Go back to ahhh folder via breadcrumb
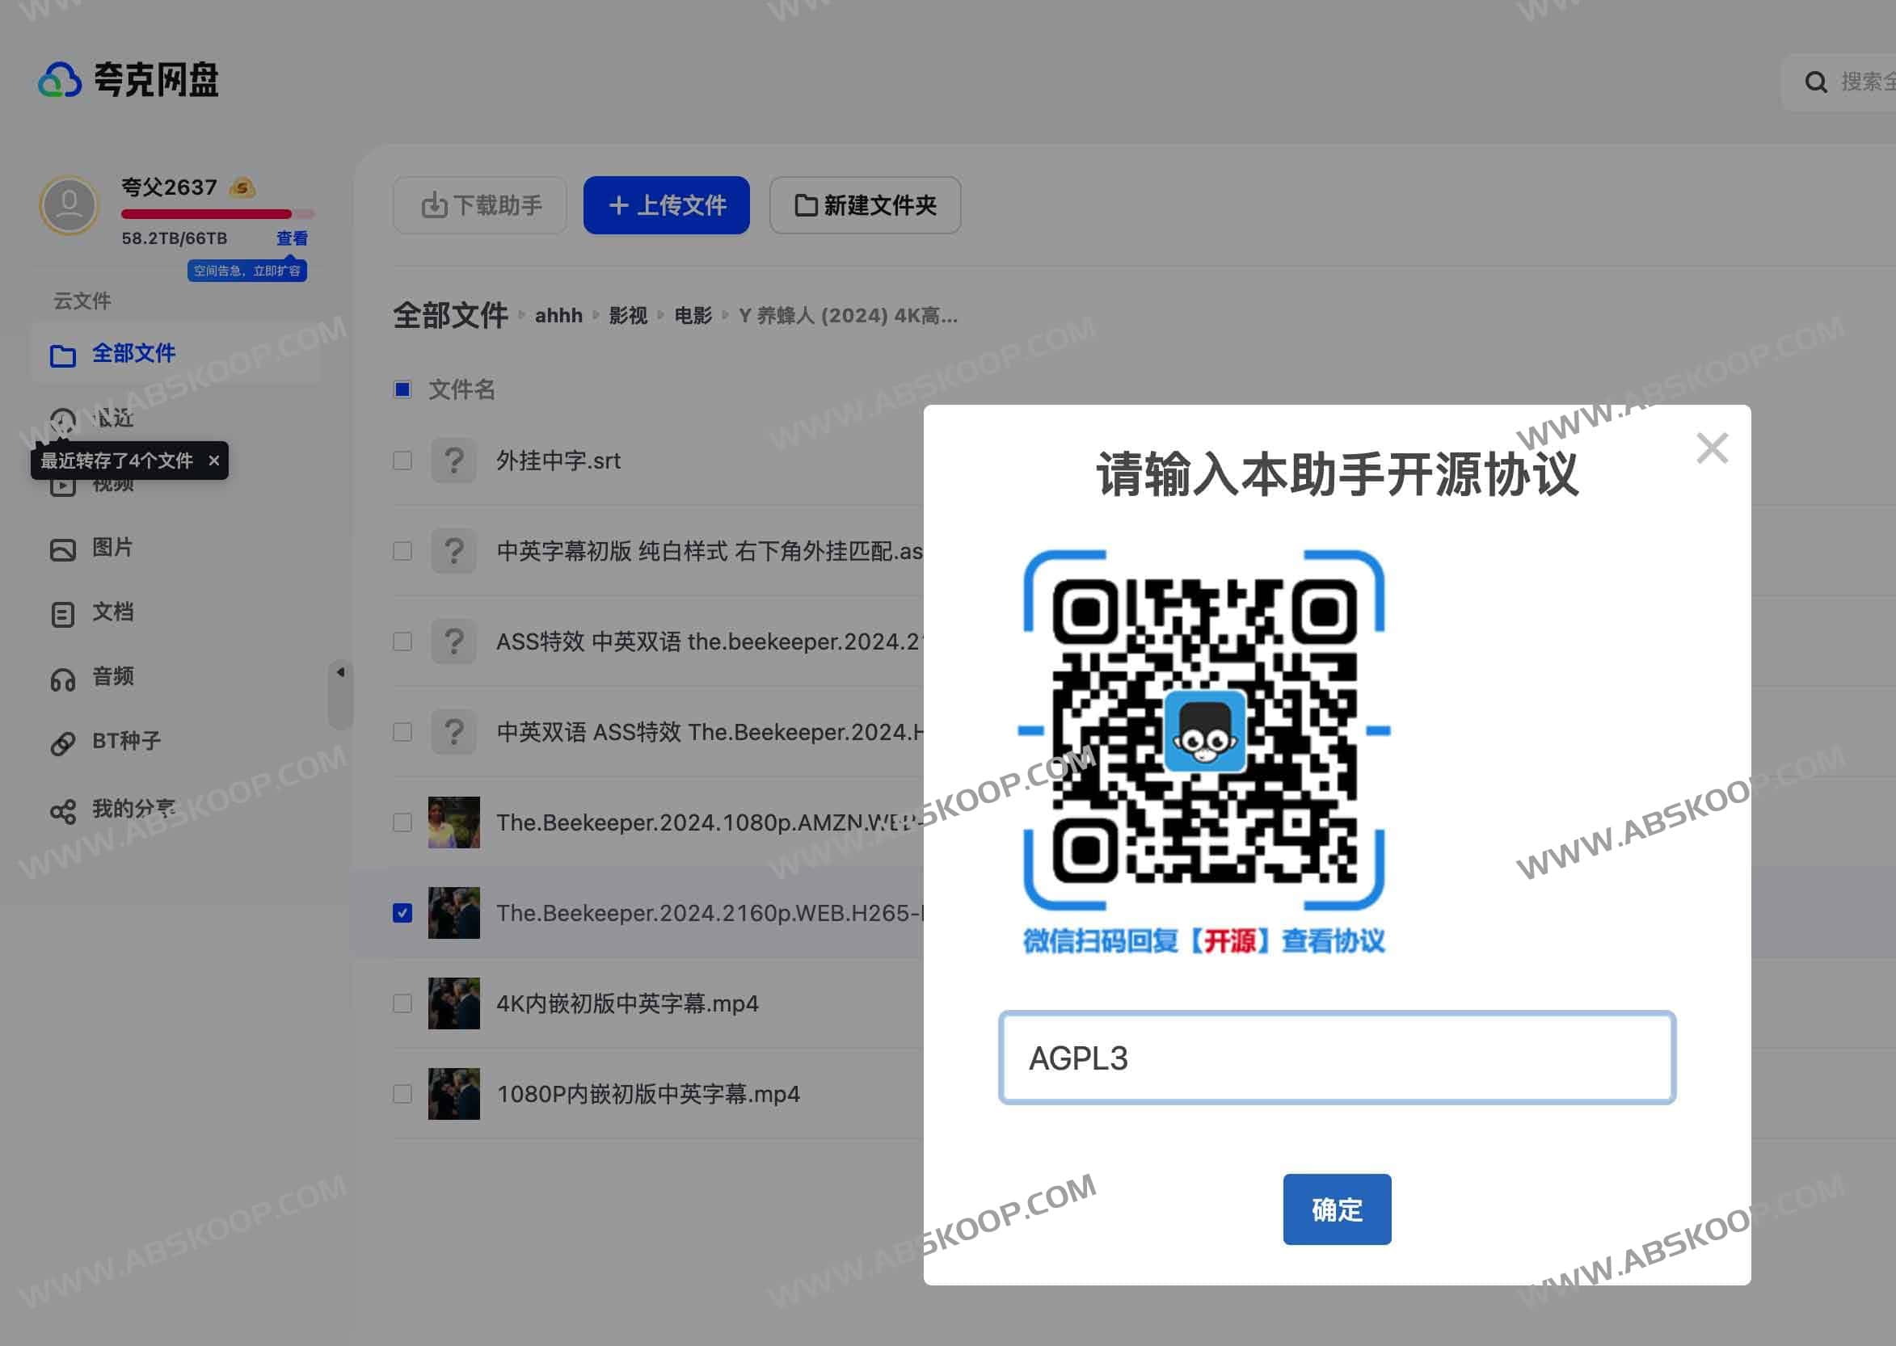The width and height of the screenshot is (1896, 1346). tap(558, 316)
